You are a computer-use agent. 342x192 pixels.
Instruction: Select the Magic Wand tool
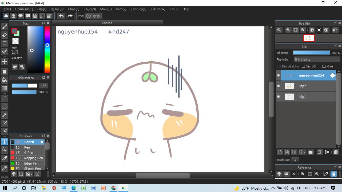pos(5,115)
